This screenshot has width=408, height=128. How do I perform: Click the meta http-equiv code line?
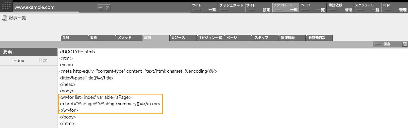[x=138, y=71]
